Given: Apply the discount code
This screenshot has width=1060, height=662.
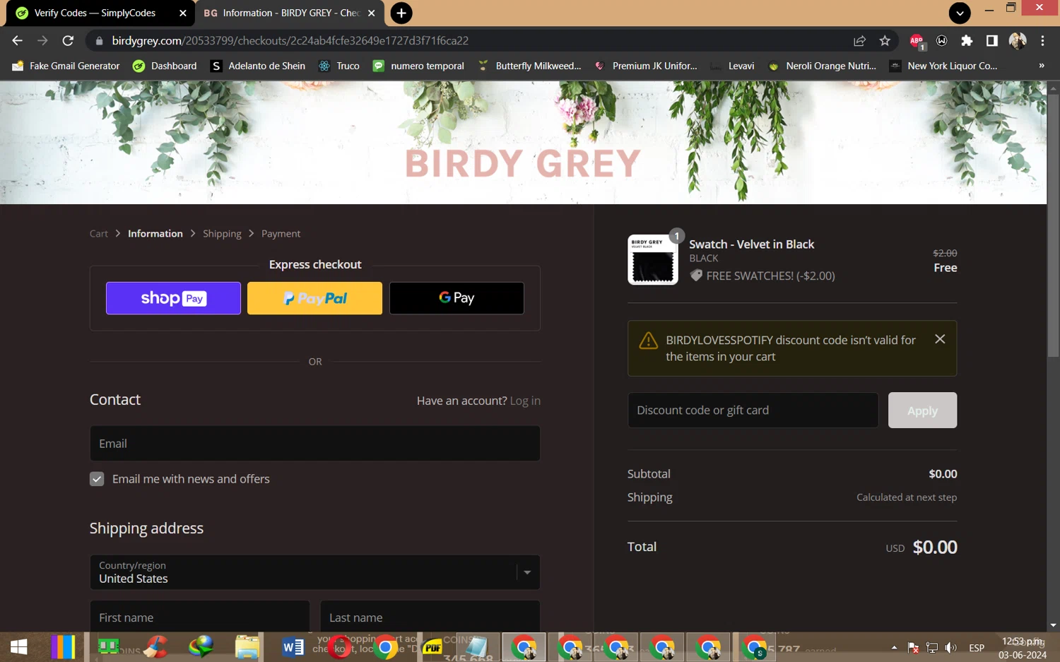Looking at the screenshot, I should (922, 410).
